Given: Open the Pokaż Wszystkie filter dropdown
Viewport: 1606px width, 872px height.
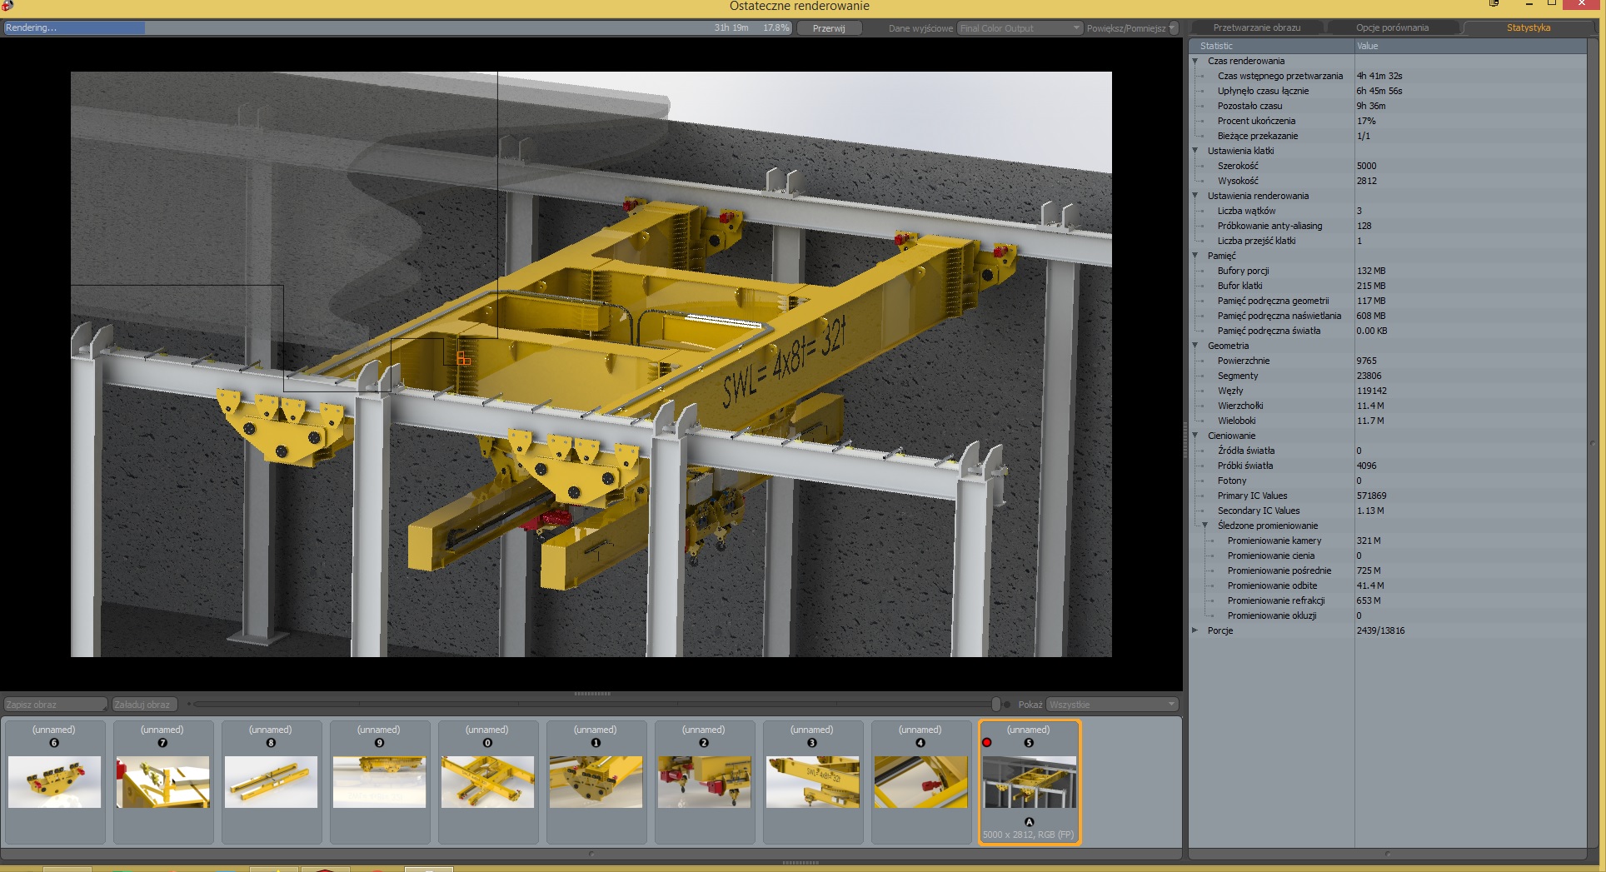Looking at the screenshot, I should (1111, 705).
